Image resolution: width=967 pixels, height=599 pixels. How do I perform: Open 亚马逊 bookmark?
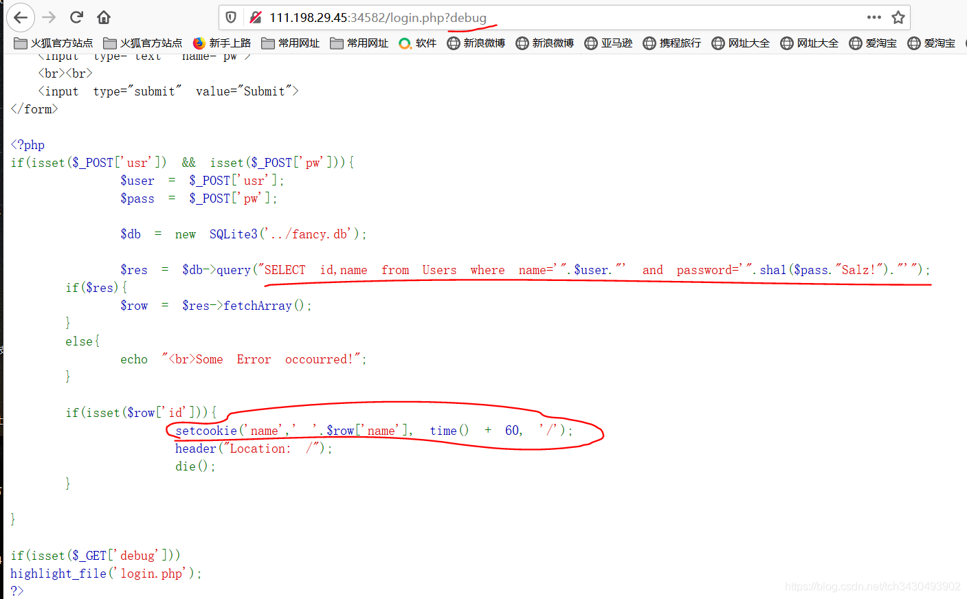tap(608, 43)
